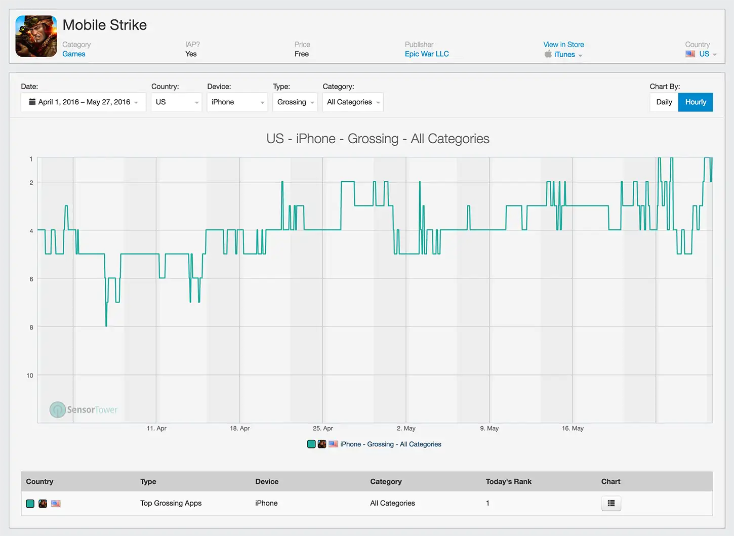Click the app icon in table row
Screen dimensions: 734x536
(43, 504)
